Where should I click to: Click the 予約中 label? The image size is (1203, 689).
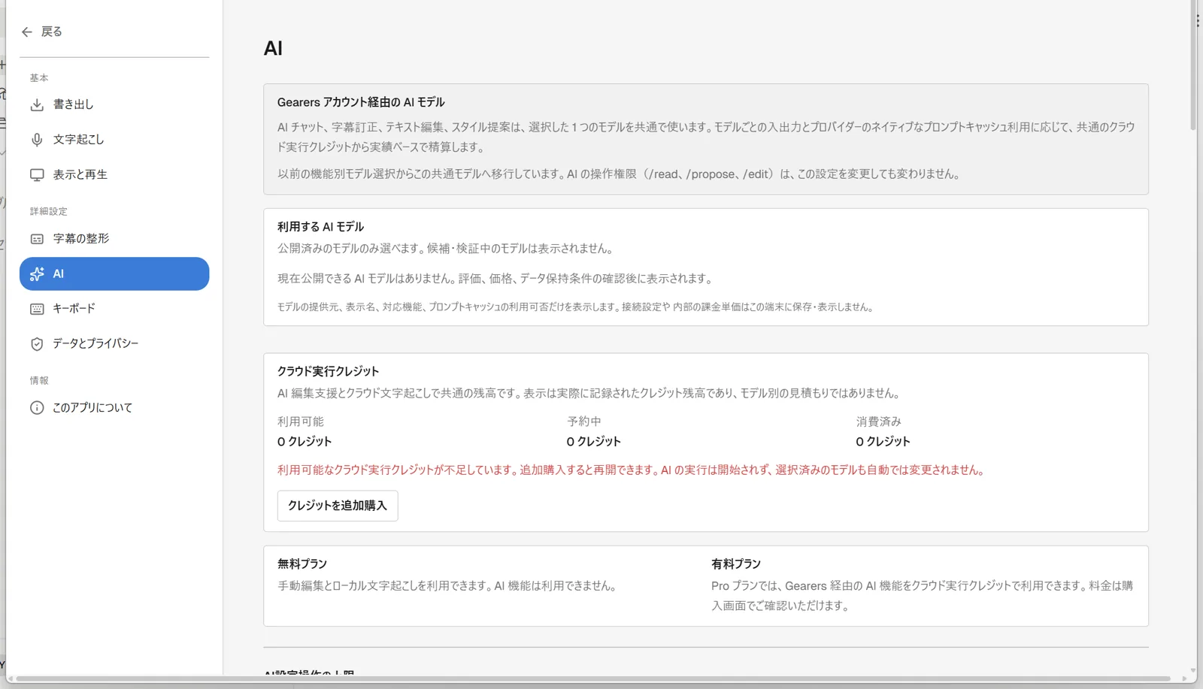pos(584,422)
